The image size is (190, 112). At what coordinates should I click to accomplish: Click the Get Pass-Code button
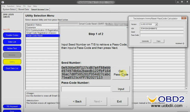[x=121, y=73]
